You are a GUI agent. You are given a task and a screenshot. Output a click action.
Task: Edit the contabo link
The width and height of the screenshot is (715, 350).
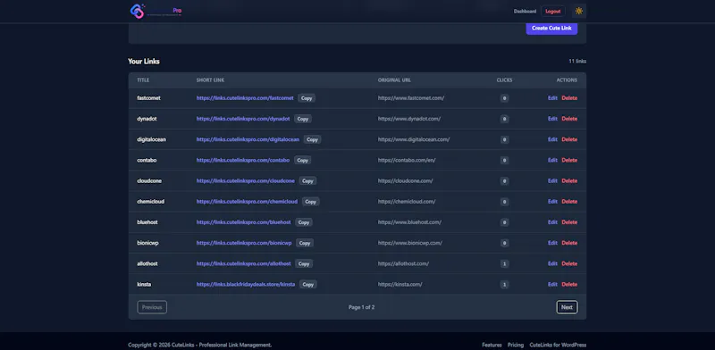coord(552,161)
